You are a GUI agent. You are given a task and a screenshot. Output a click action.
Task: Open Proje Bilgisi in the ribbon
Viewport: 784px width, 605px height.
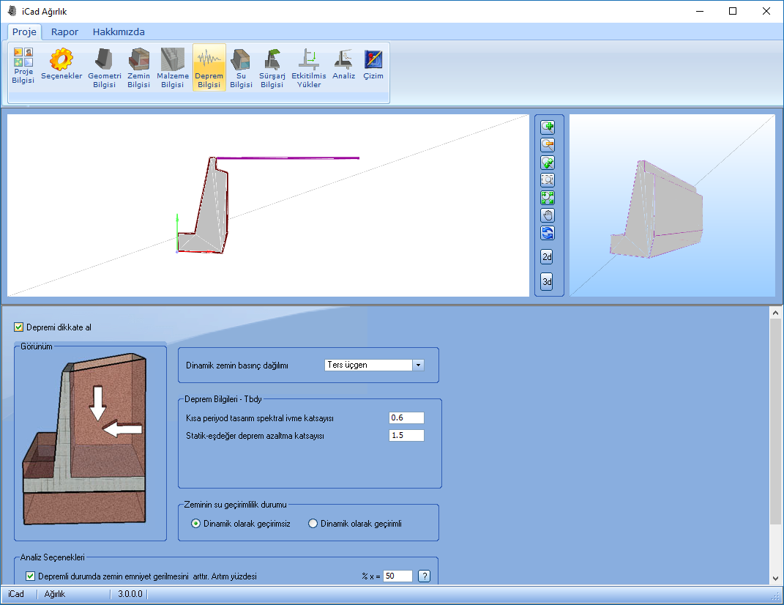[x=23, y=66]
